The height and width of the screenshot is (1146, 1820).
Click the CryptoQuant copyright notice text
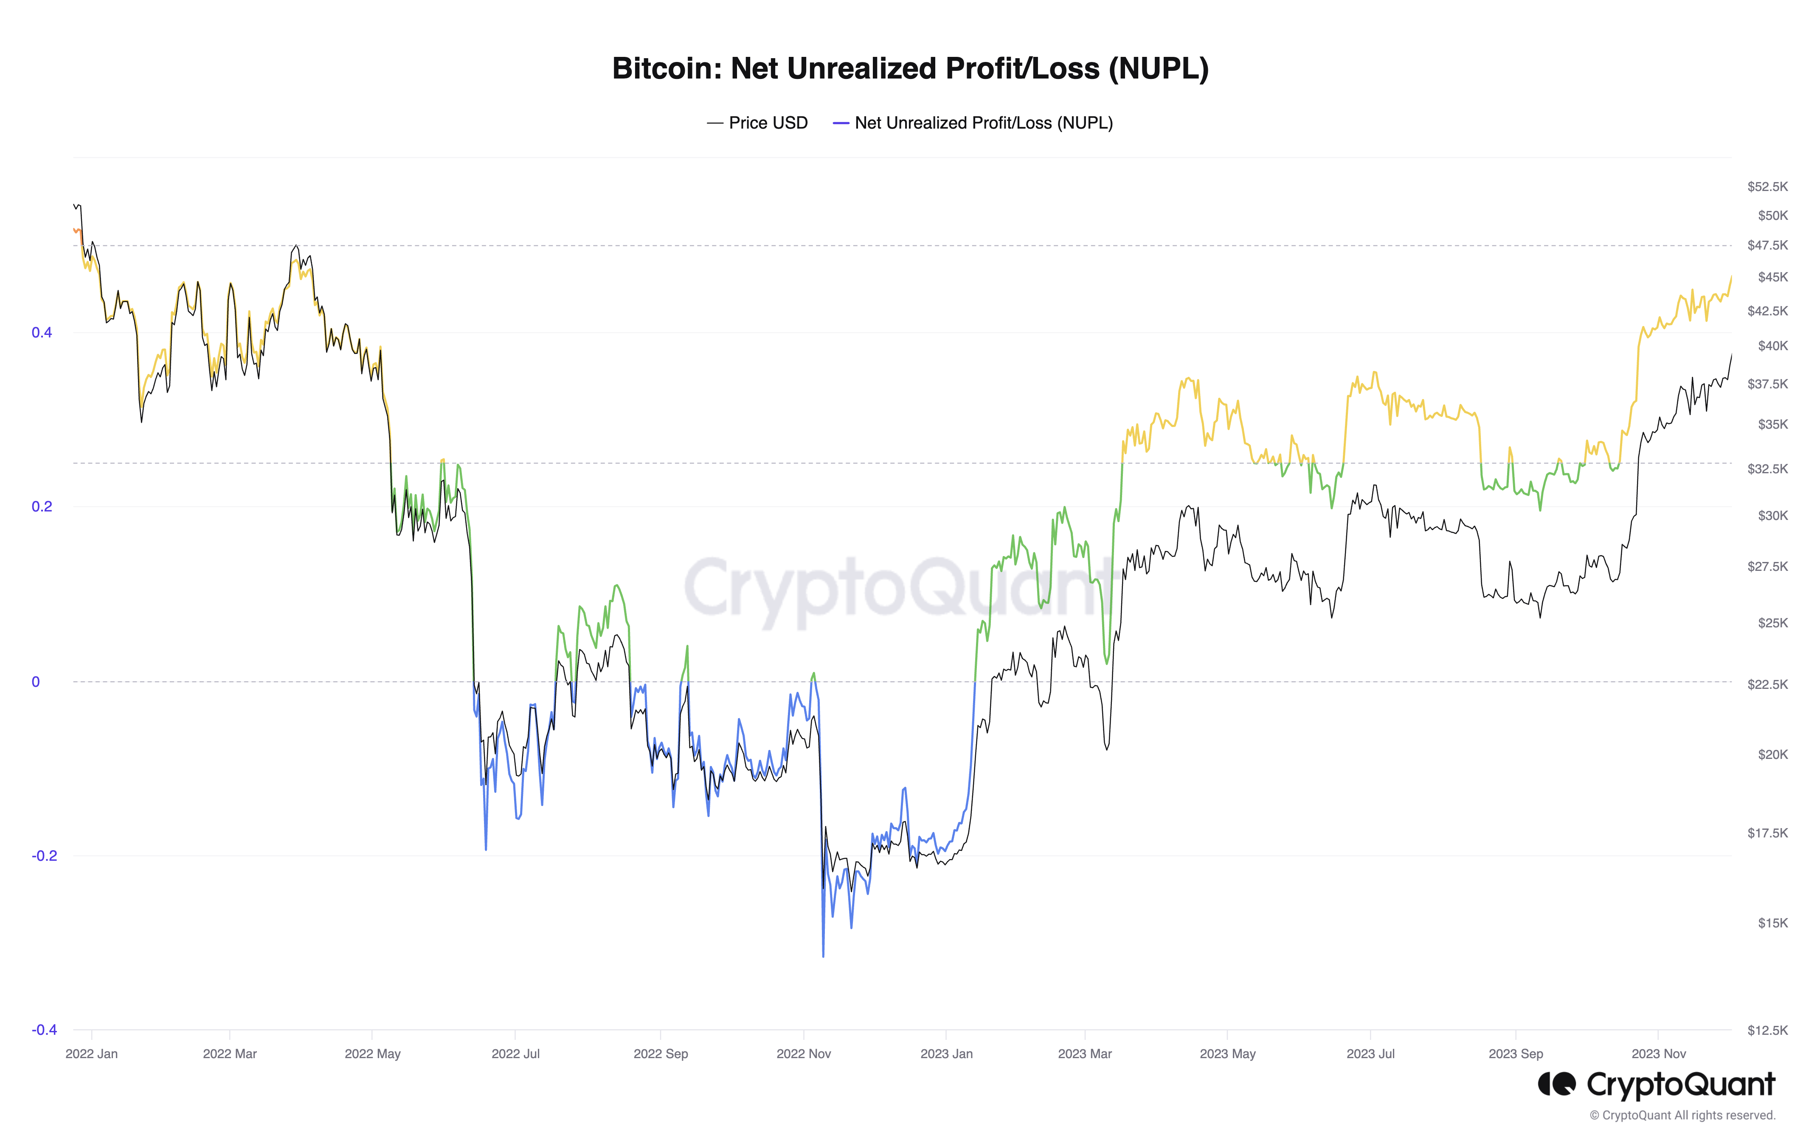coord(1682,1115)
